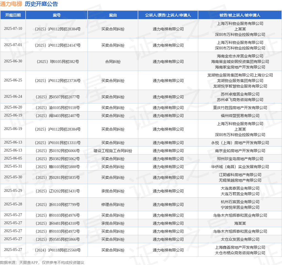This screenshot has width=282, height=265.
Task: Click the 海某某 defendant cell
Action: click(x=240, y=223)
